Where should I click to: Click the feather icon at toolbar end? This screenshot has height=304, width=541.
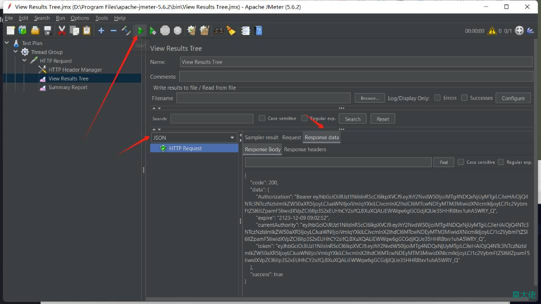pos(530,31)
